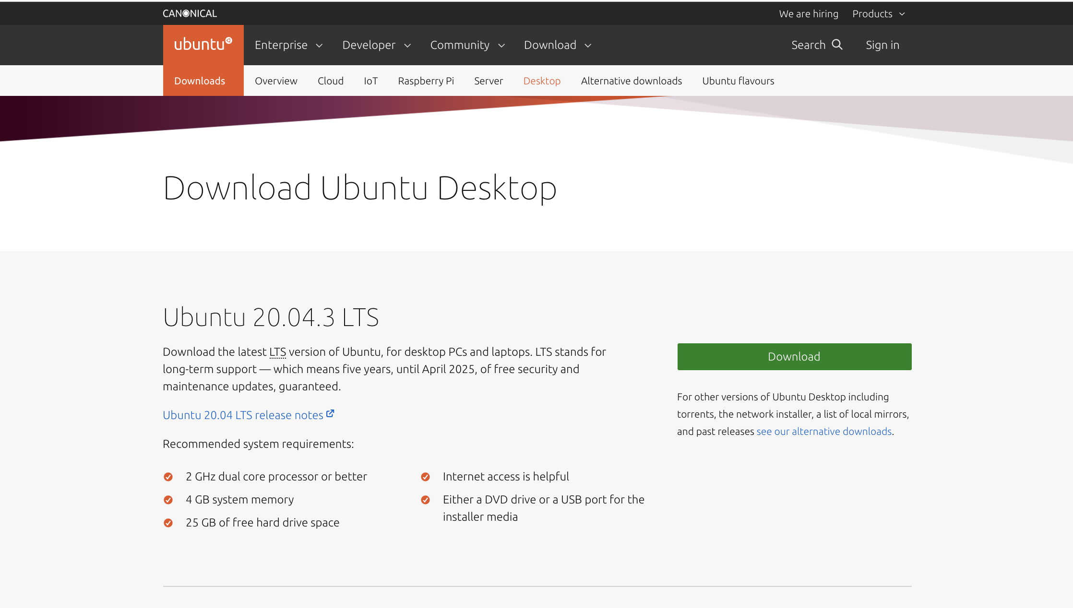Click checkmark icon beside 4 GB memory
1073x608 pixels.
point(168,500)
